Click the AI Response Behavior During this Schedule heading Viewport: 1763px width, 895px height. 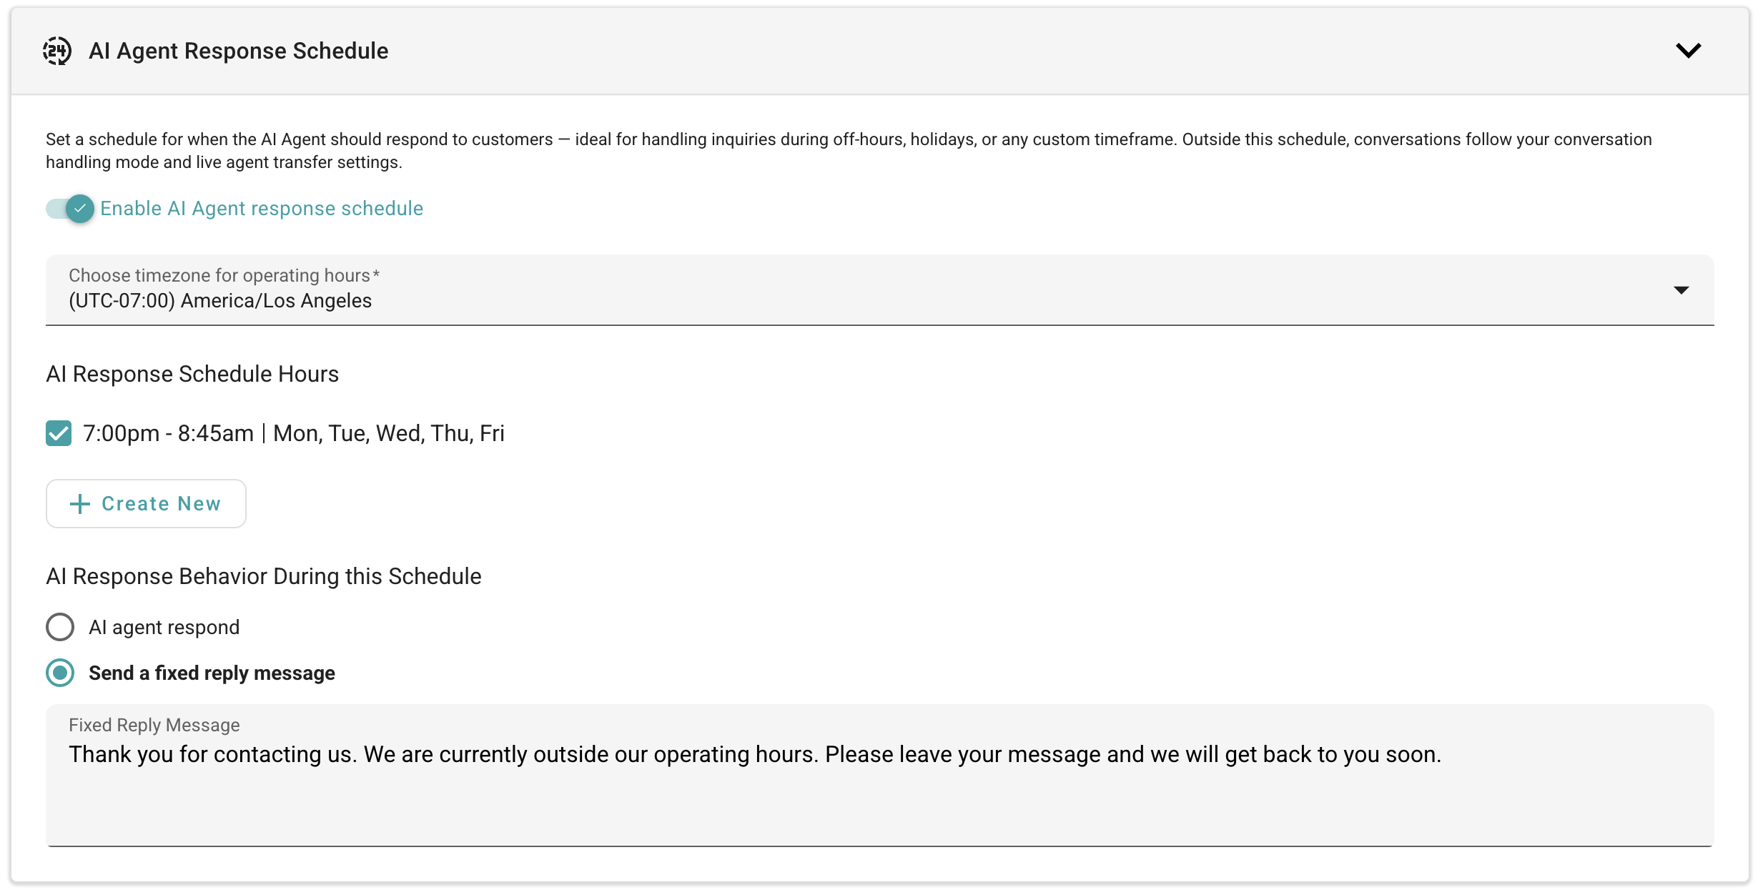(264, 576)
